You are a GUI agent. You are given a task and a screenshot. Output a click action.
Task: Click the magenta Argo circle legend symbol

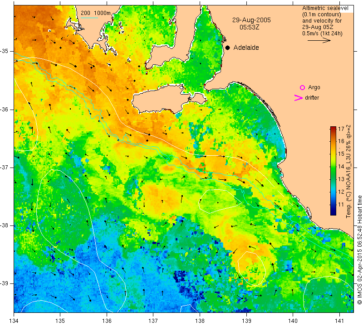(x=302, y=87)
